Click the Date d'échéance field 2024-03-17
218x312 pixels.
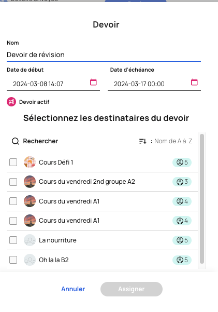click(154, 84)
